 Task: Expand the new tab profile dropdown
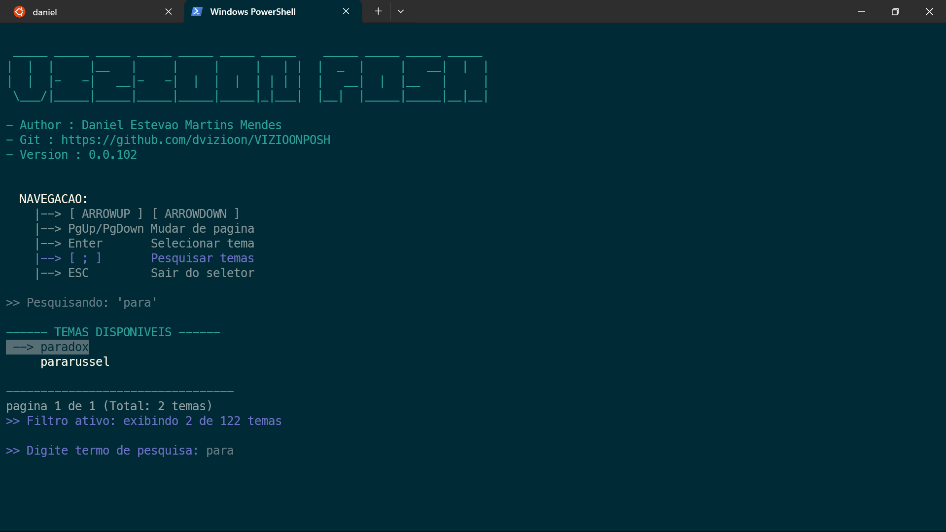401,11
